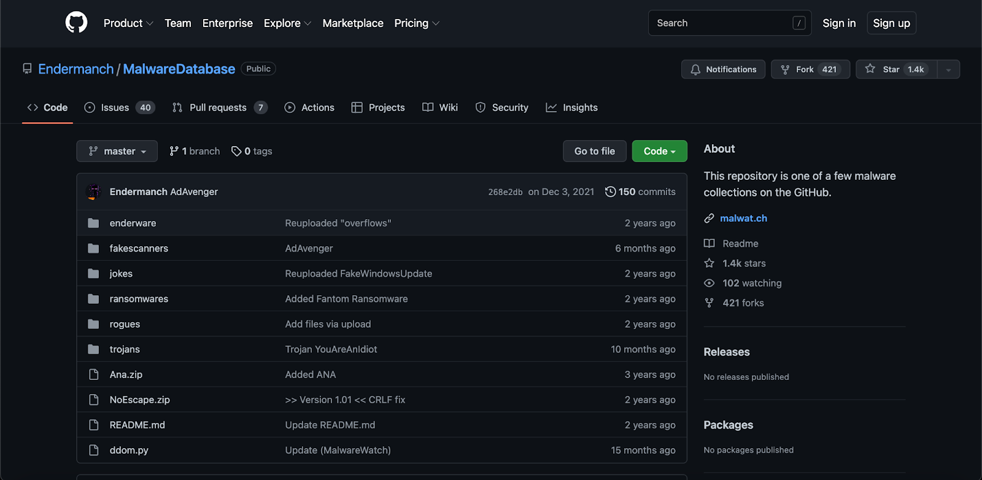982x480 pixels.
Task: Fork the repository using Fork button
Action: pos(810,69)
